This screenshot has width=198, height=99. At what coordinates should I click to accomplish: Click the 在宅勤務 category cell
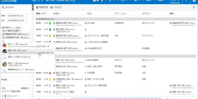[146, 48]
